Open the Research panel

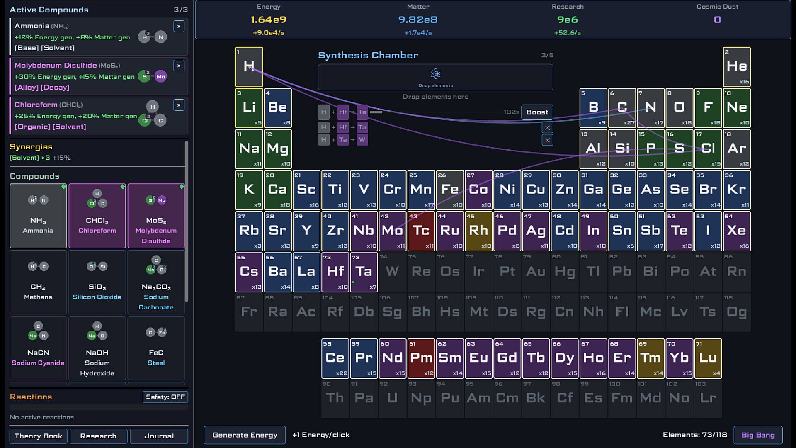(98, 436)
